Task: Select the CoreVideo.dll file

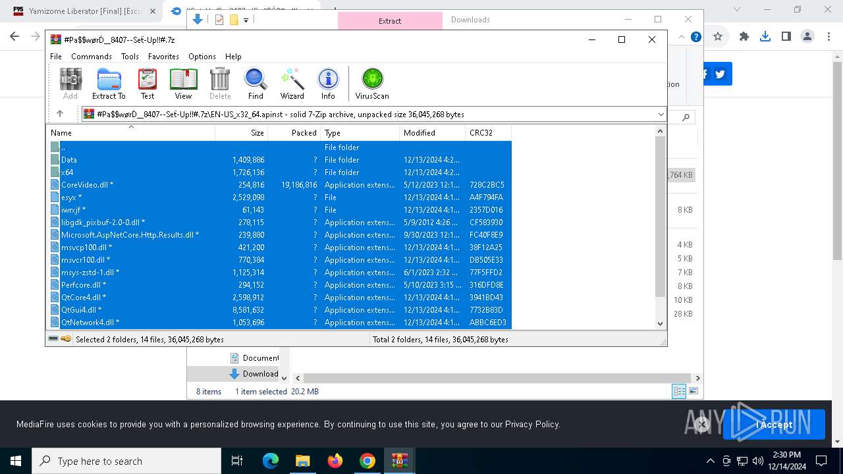Action: (x=280, y=185)
